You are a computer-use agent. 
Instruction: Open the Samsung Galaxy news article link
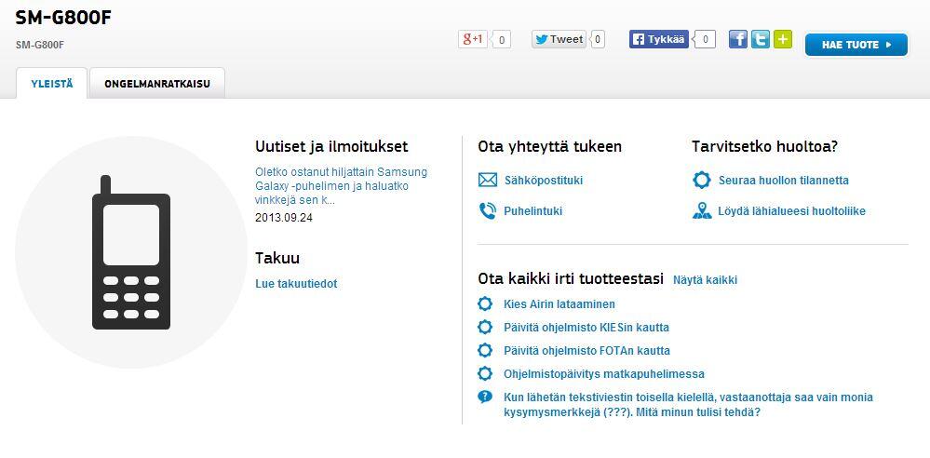tap(341, 186)
